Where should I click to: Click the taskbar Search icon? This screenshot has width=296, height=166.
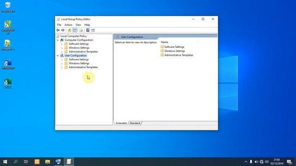pyautogui.click(x=16, y=162)
